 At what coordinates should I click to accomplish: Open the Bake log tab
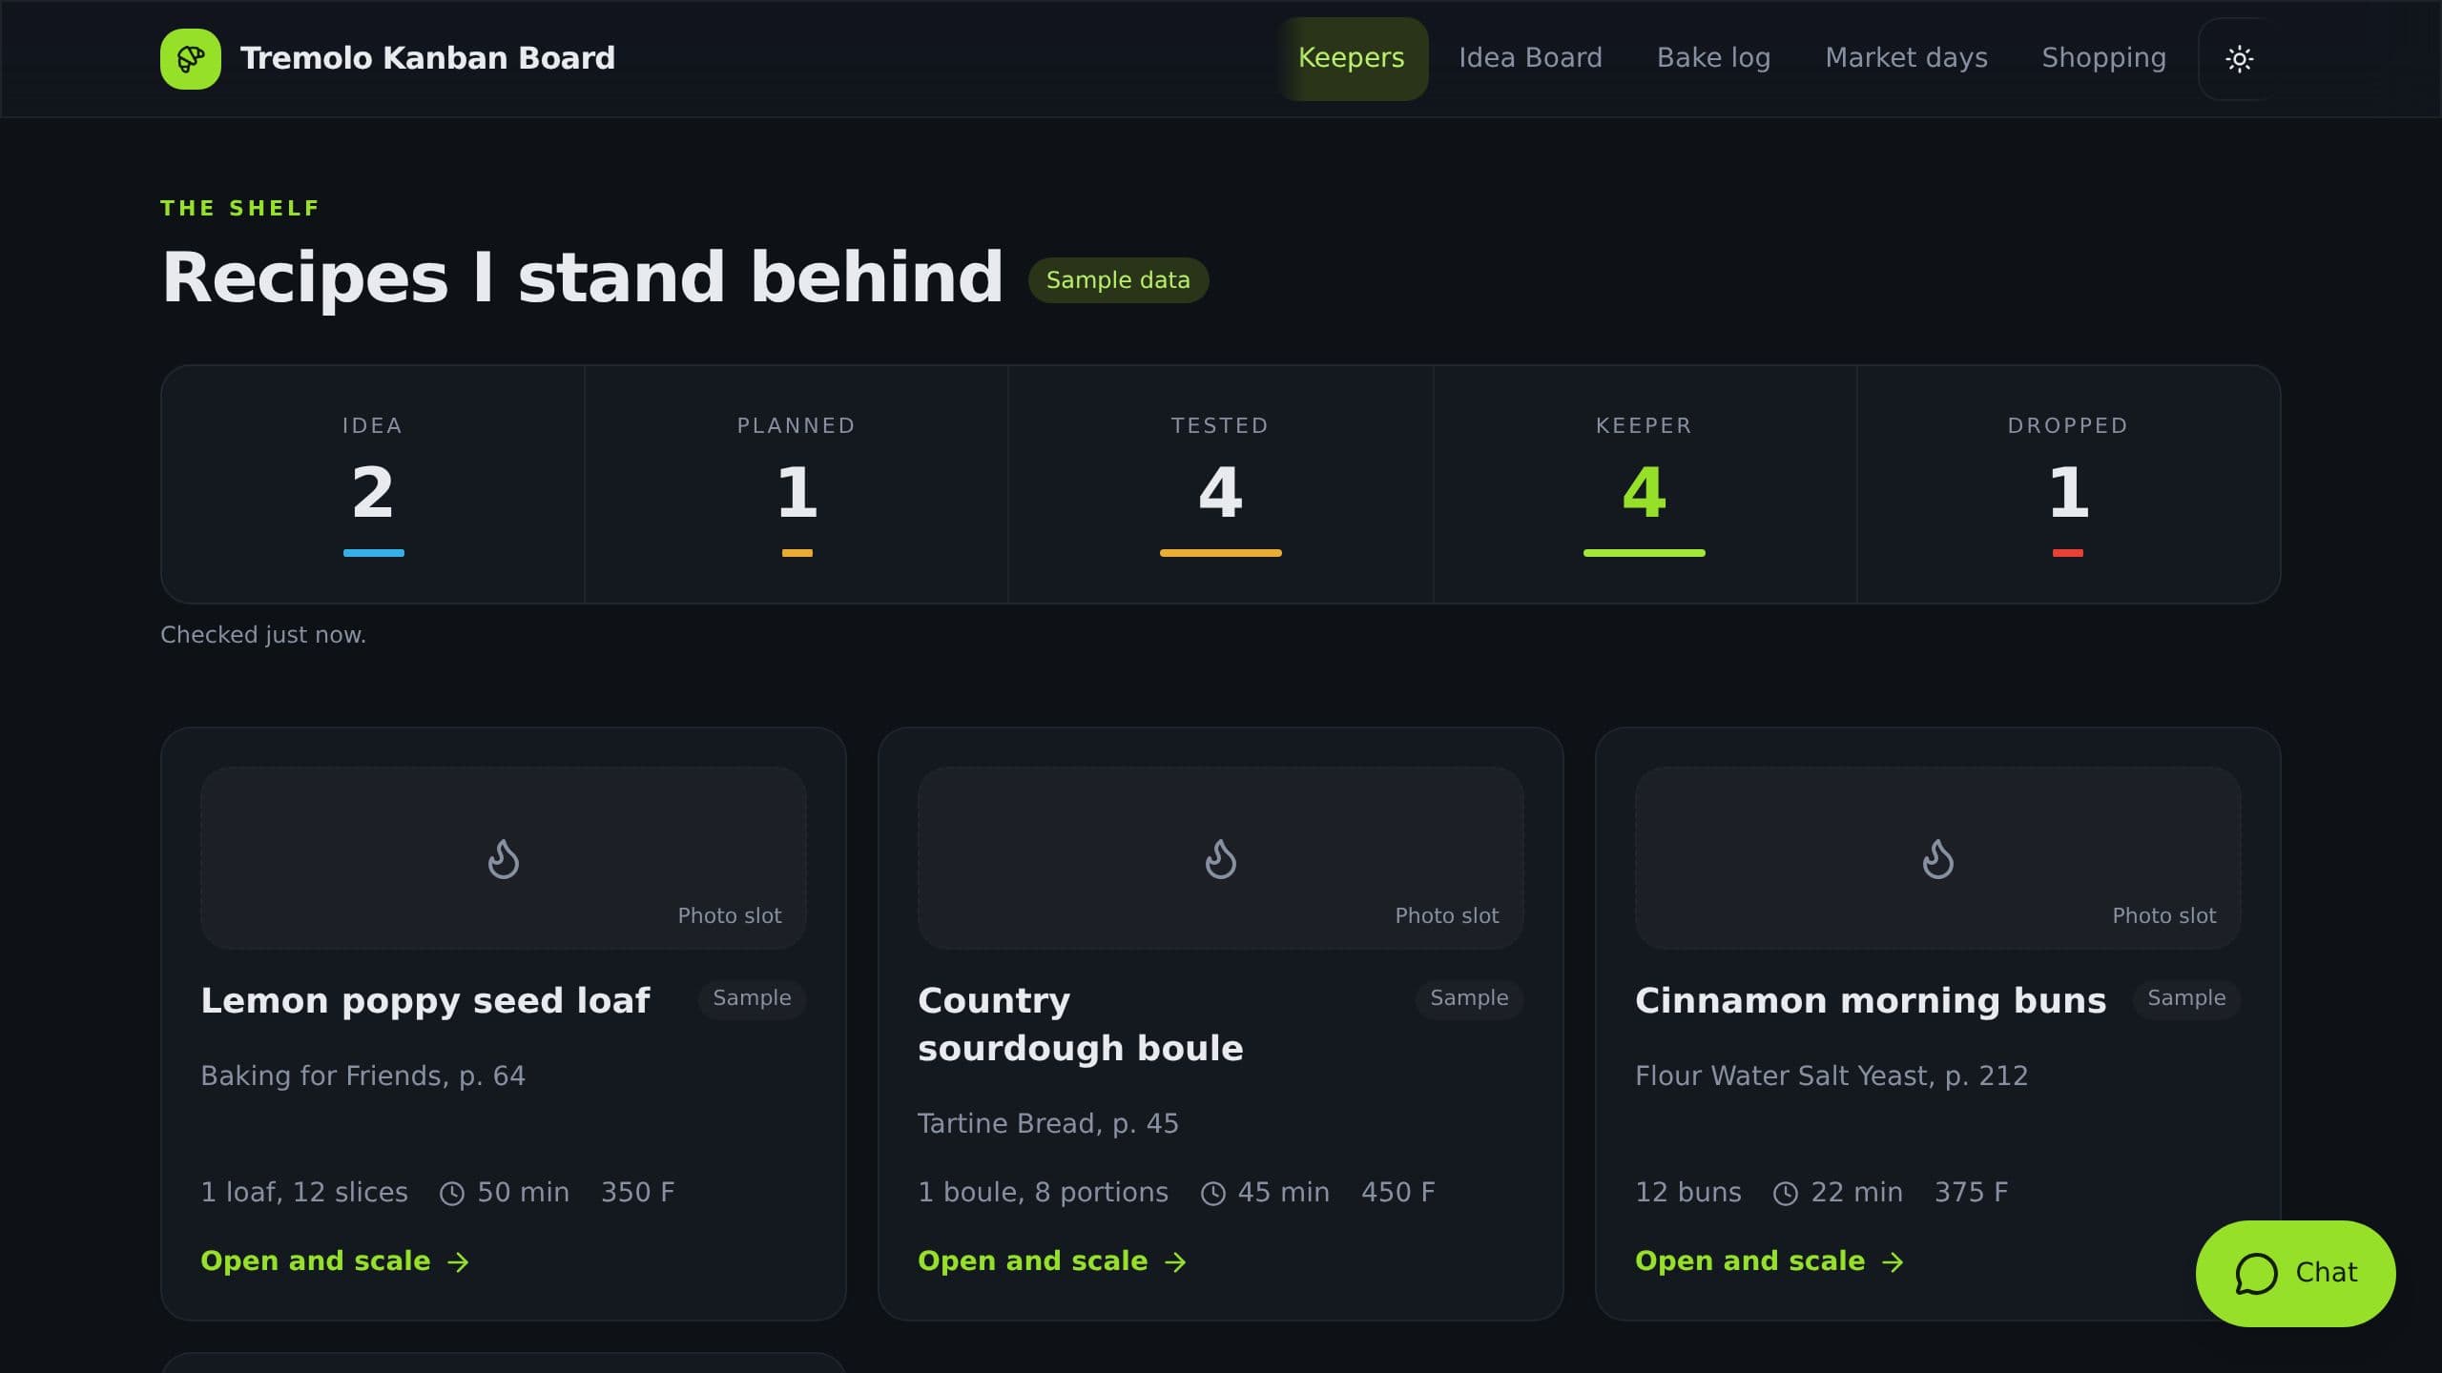(1713, 58)
